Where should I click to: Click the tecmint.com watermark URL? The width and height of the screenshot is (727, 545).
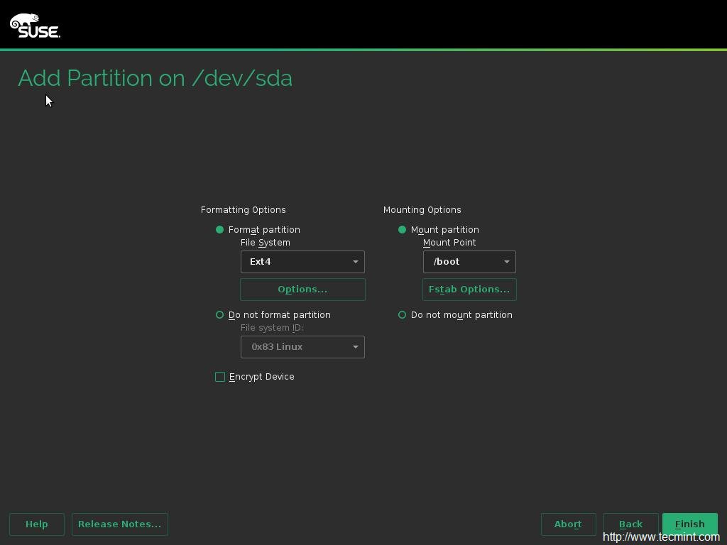(661, 537)
